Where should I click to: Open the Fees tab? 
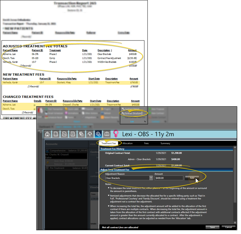pyautogui.click(x=146, y=143)
